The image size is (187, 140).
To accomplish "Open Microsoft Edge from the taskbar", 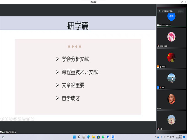I will (x=89, y=137).
